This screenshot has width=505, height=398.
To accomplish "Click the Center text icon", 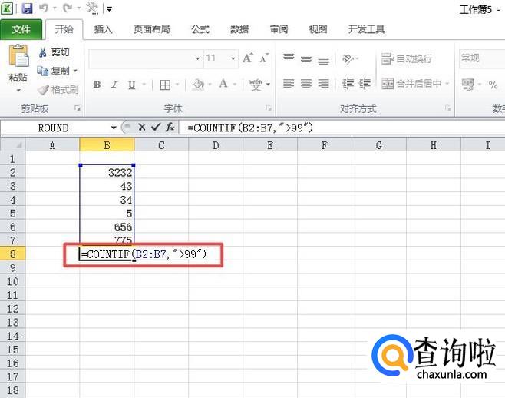I will coord(306,84).
